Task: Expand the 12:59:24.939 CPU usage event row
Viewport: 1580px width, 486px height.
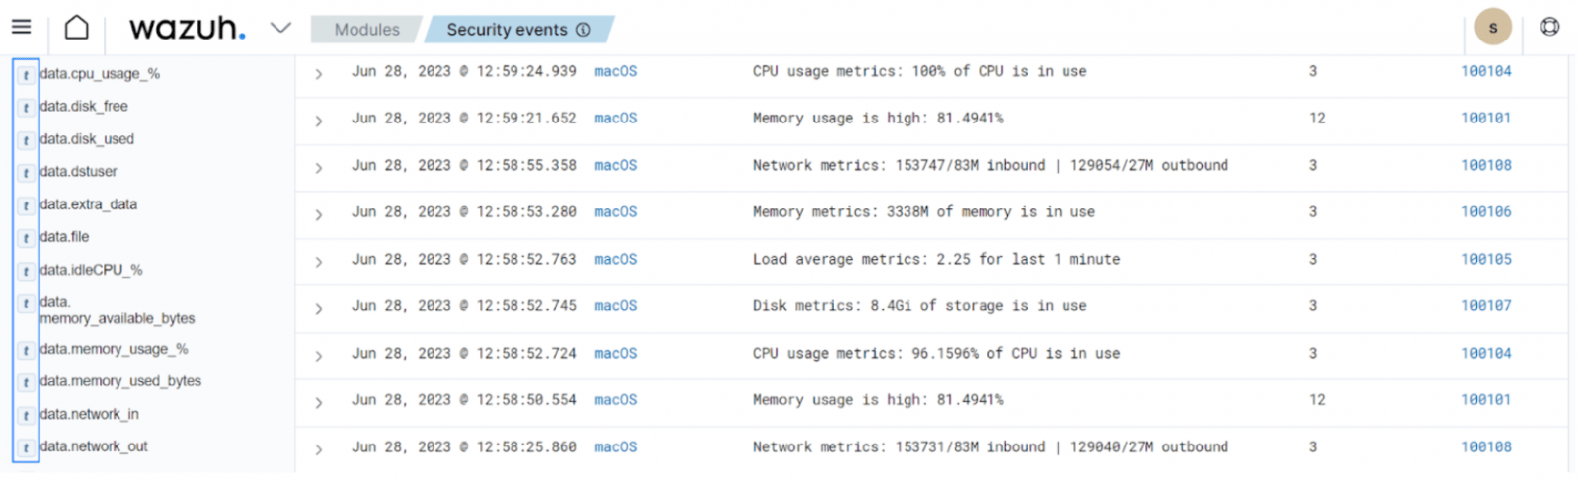Action: (x=318, y=74)
